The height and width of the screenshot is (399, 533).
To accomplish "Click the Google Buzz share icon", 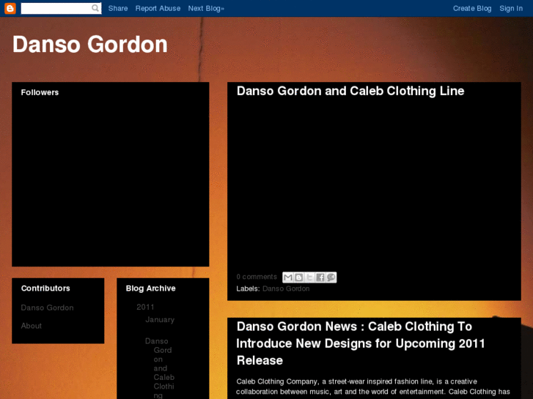I will 331,277.
